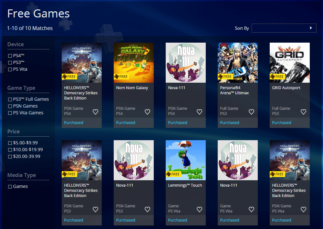
Task: Open Lemmings Touch cover thumbnail
Action: click(x=186, y=160)
